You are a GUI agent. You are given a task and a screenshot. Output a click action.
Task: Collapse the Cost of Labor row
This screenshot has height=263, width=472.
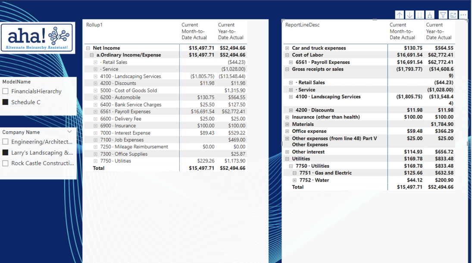(x=287, y=55)
